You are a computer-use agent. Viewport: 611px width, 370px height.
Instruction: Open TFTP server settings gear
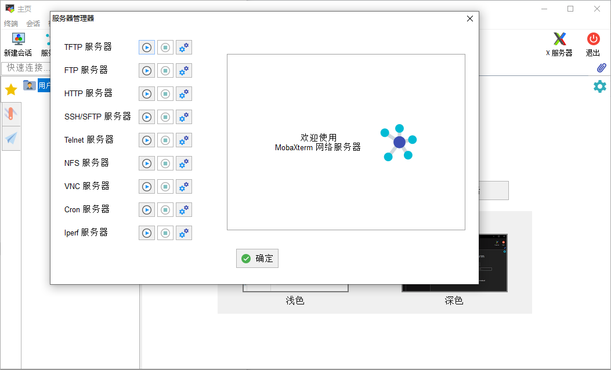pos(184,48)
